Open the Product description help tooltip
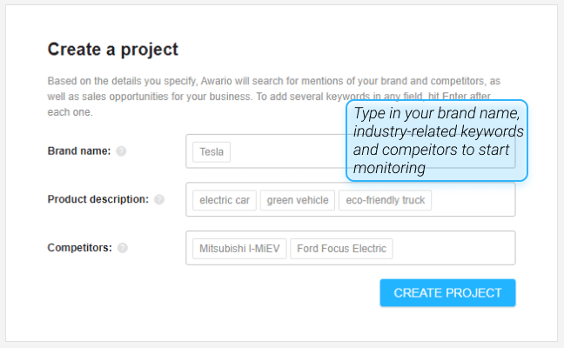This screenshot has width=564, height=348. coord(159,199)
